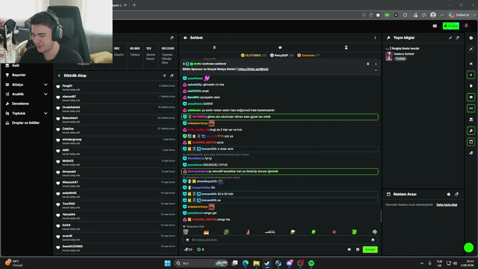Click the fire emote in quick emotes

(206, 232)
